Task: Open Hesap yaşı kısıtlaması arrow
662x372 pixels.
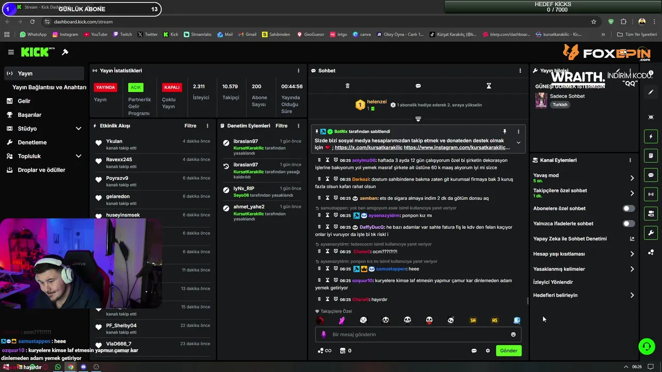Action: tap(632, 254)
